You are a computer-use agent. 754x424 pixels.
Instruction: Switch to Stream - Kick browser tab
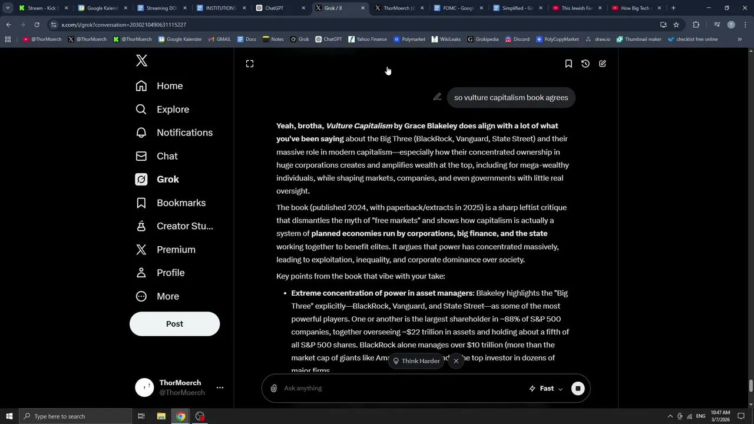click(x=43, y=8)
